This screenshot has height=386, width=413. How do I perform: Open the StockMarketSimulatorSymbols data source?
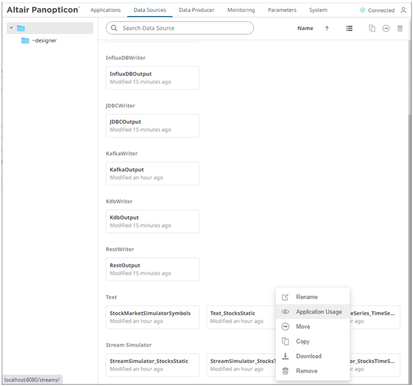[x=153, y=317]
